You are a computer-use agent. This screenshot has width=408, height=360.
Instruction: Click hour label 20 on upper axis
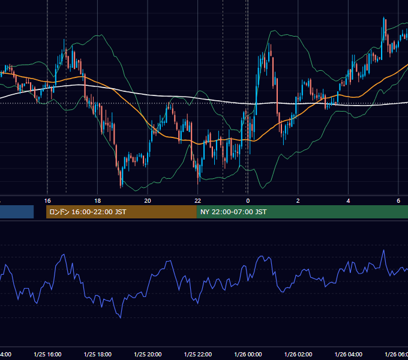click(148, 201)
